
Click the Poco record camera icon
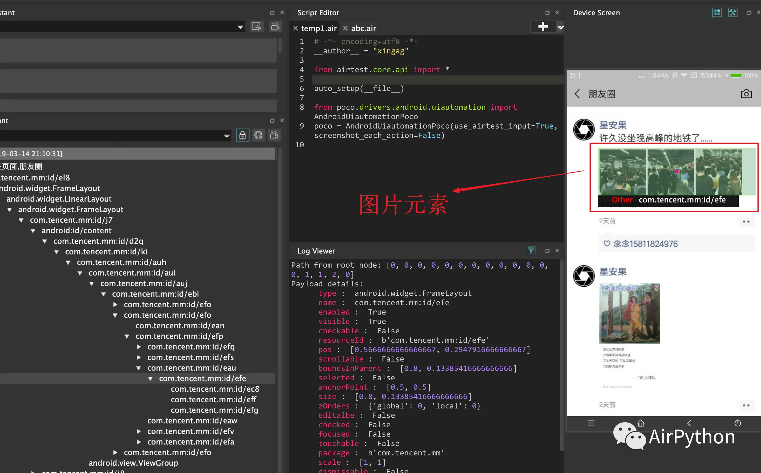(274, 136)
